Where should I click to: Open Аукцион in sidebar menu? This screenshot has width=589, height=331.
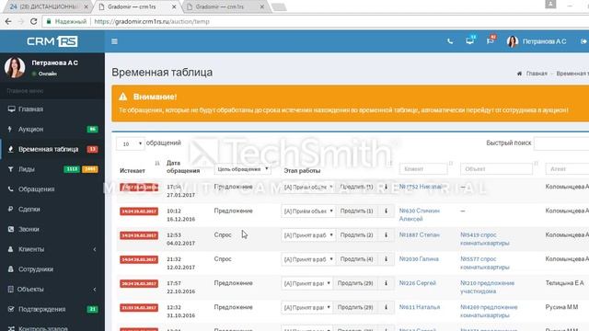(30, 129)
